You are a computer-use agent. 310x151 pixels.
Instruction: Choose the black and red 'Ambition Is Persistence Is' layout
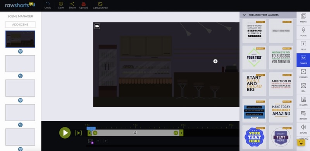(281, 84)
